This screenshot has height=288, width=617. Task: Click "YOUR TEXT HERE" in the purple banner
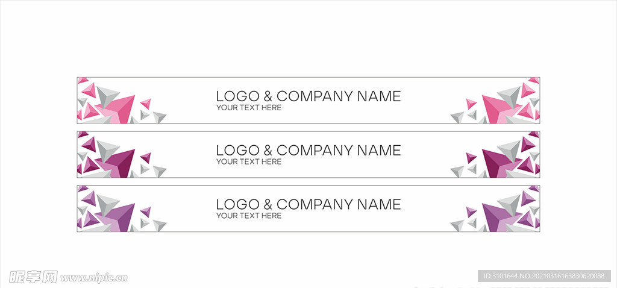[249, 216]
